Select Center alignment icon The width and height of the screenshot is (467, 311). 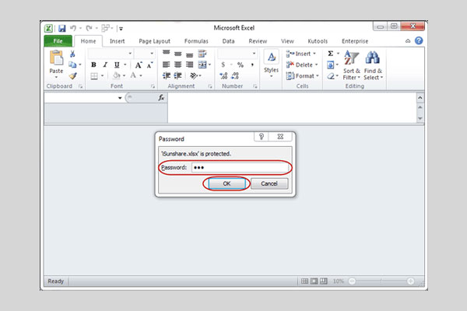click(177, 65)
